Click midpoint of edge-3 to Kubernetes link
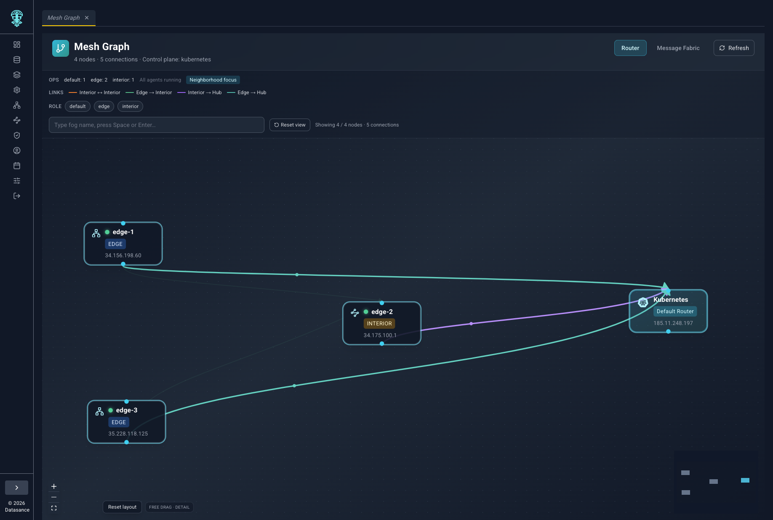This screenshot has height=520, width=773. tap(294, 385)
